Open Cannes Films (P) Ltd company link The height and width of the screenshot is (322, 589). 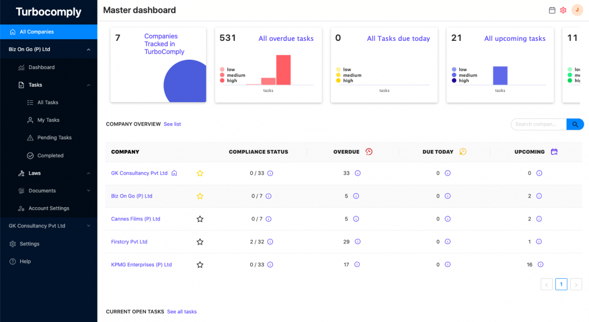click(x=135, y=219)
